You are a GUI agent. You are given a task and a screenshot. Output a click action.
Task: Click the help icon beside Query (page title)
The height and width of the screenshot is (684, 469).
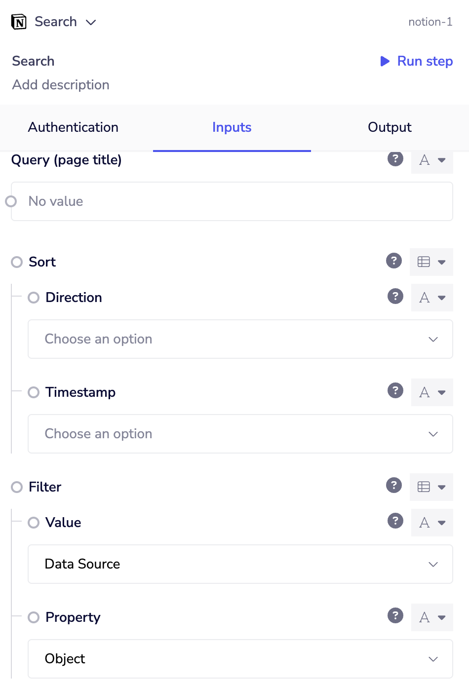pyautogui.click(x=395, y=159)
